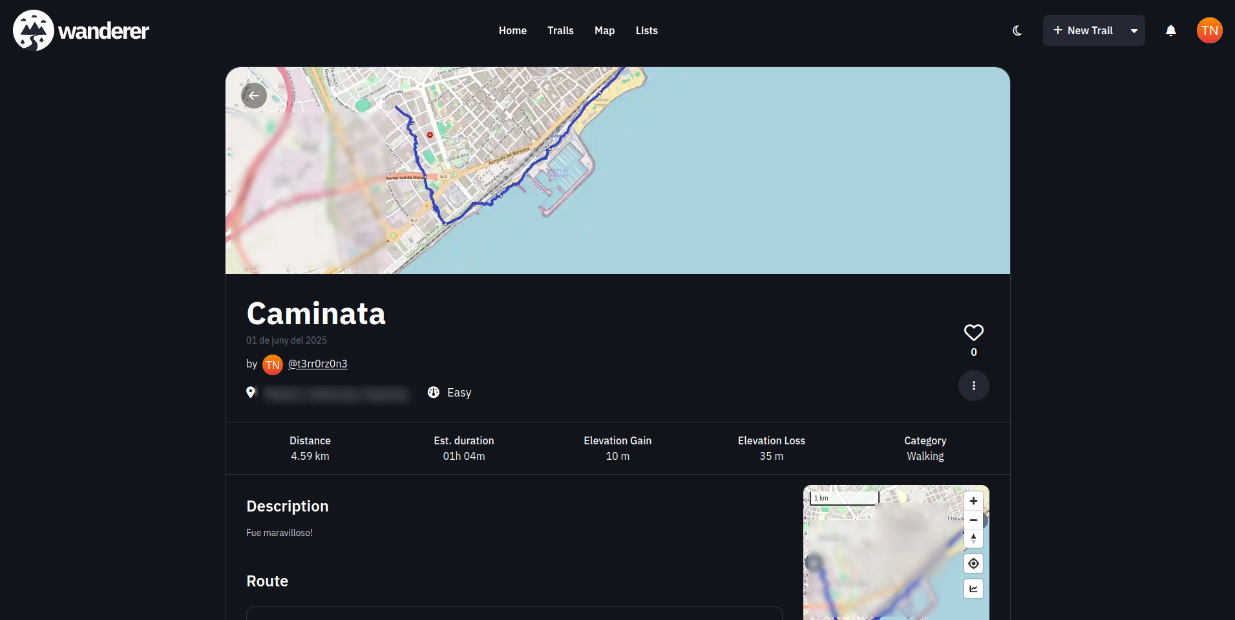Click the large trail map header image

point(711,170)
